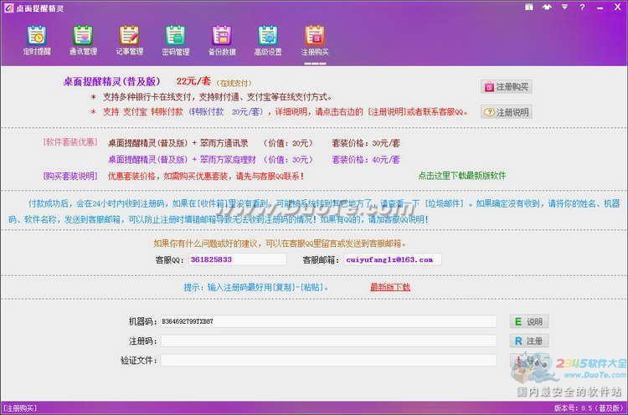Click the 注册说明 button
The height and width of the screenshot is (415, 628).
coord(507,112)
